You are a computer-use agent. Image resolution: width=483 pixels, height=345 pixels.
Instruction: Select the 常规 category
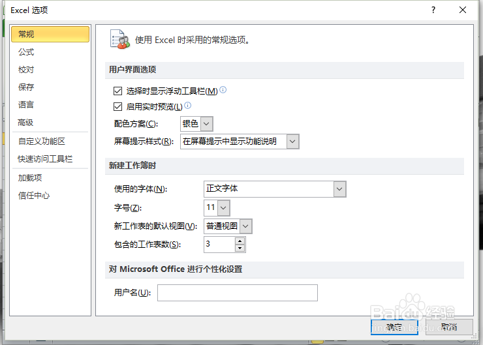[x=50, y=34]
